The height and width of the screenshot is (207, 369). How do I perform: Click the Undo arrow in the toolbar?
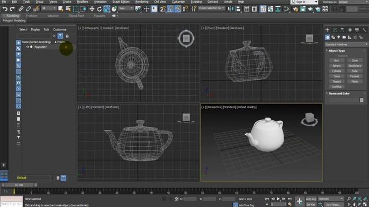pyautogui.click(x=5, y=9)
